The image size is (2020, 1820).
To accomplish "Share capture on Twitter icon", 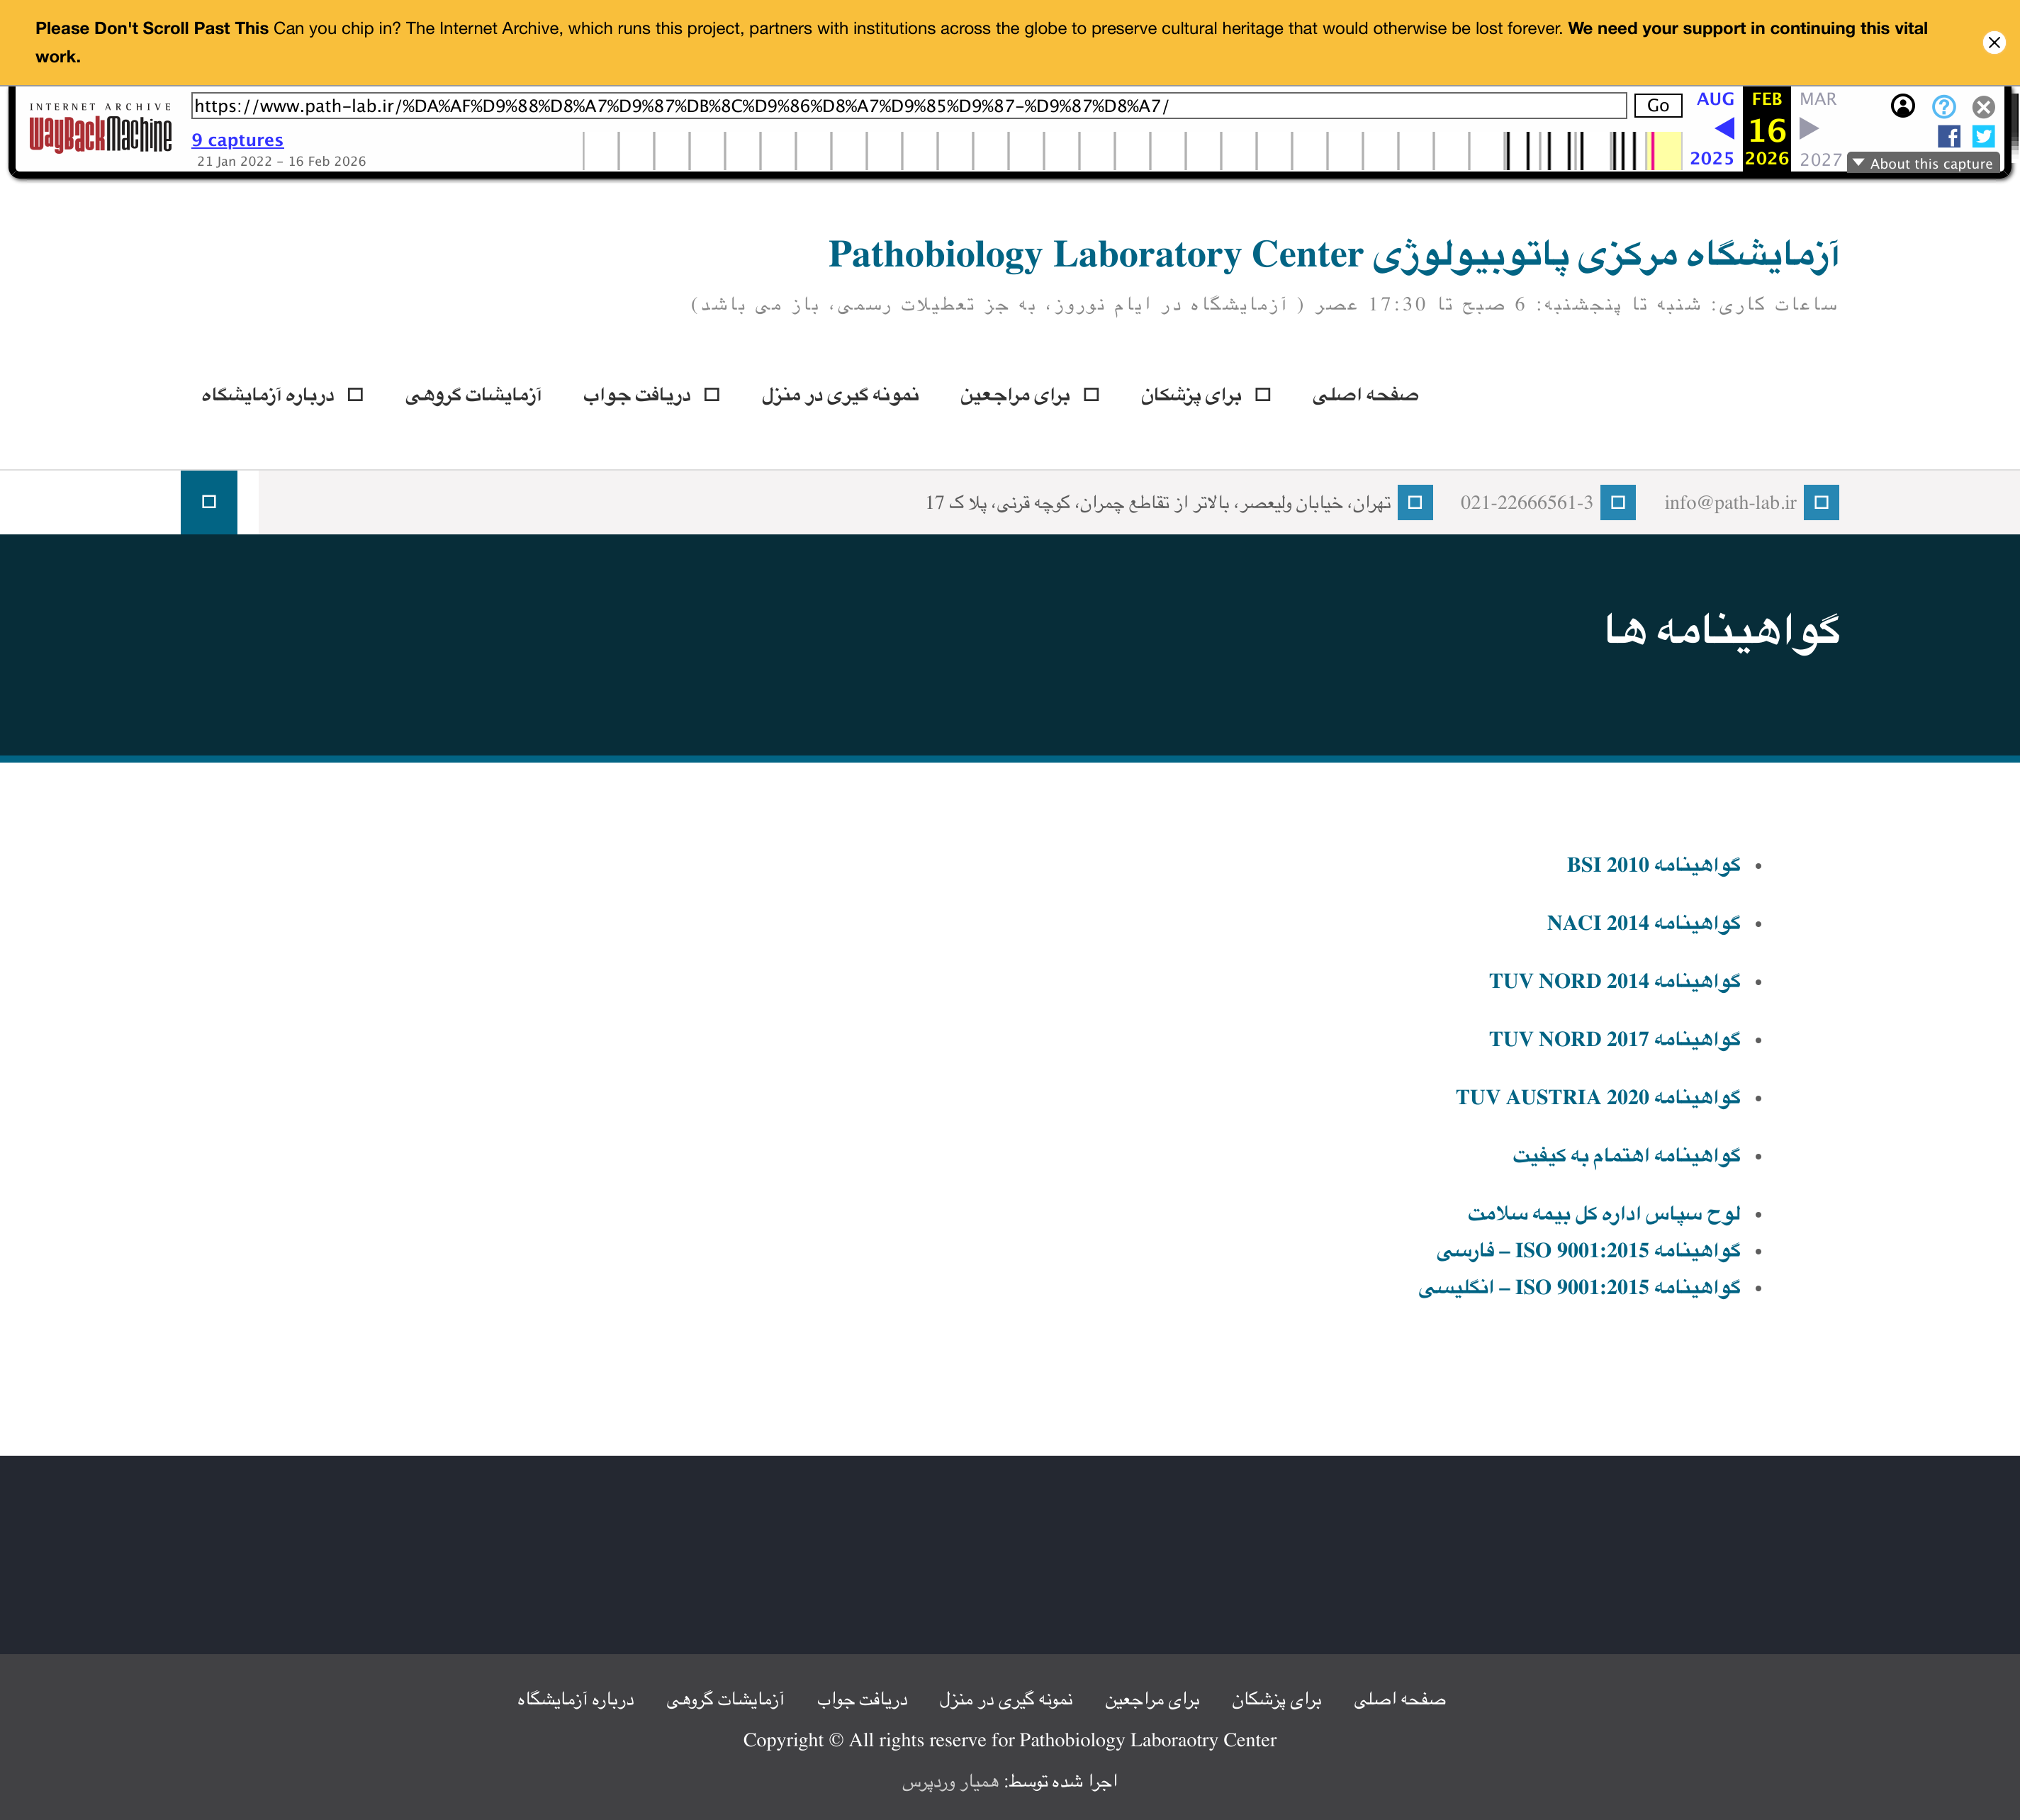I will tap(1983, 136).
